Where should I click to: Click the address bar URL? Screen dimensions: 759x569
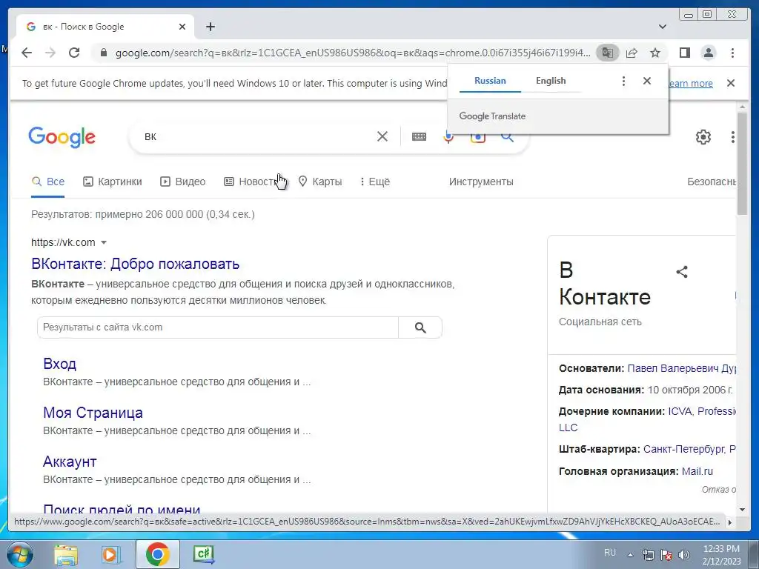[x=353, y=53]
